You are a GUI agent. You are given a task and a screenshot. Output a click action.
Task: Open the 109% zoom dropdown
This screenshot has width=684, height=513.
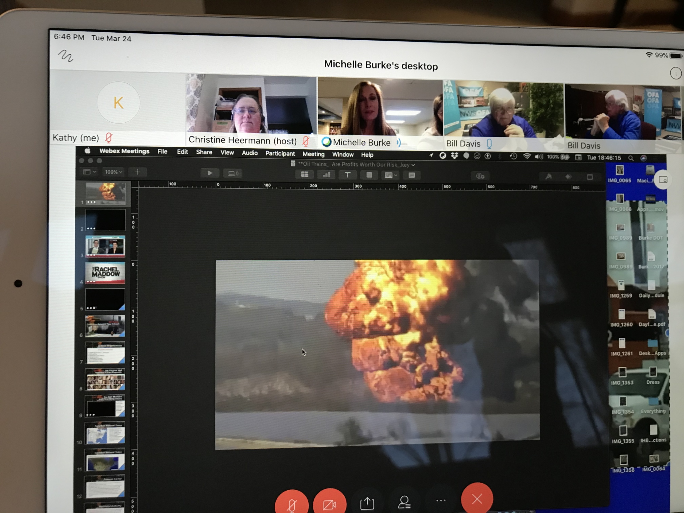click(113, 172)
